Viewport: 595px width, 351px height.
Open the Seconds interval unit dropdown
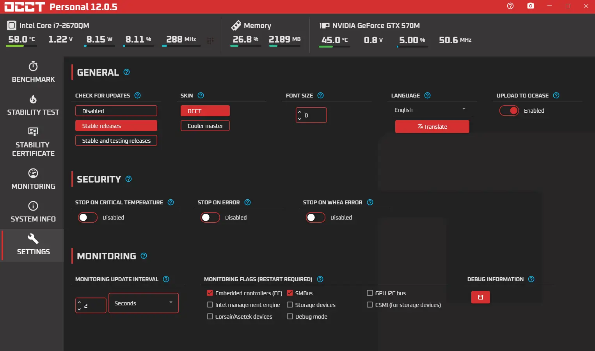pyautogui.click(x=144, y=303)
